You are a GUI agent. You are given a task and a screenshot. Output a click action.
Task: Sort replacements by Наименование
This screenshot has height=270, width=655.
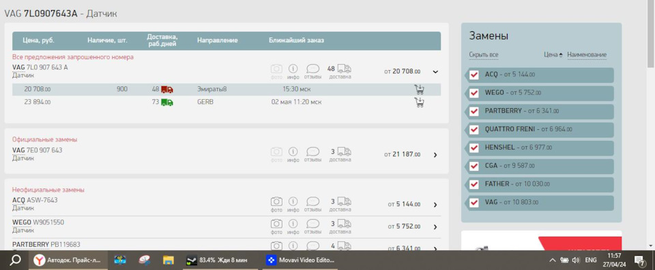[587, 54]
